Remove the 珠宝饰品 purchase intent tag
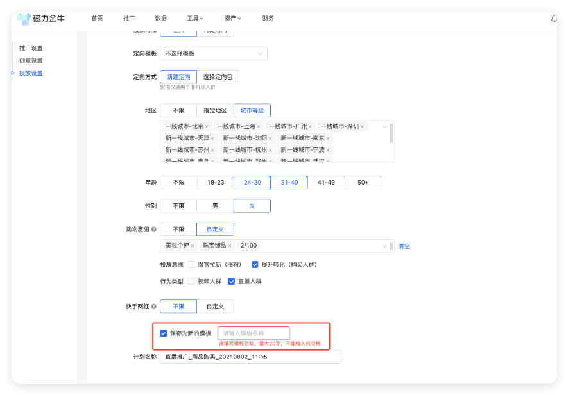This screenshot has width=568, height=395. 230,244
